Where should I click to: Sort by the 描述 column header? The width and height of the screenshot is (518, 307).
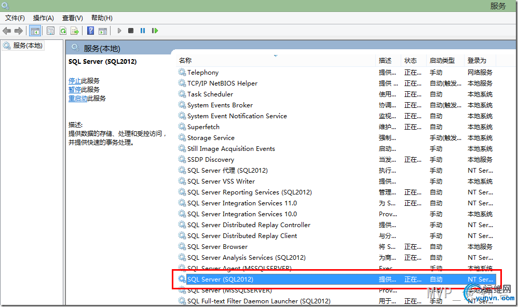tap(388, 60)
